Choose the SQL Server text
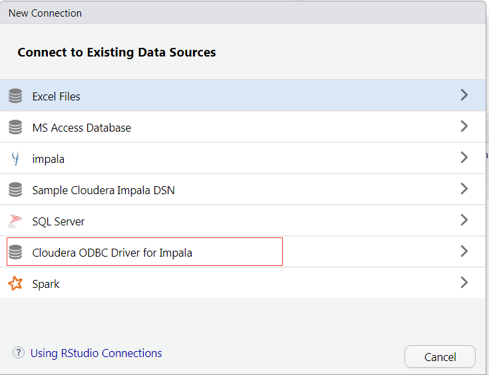 [59, 221]
